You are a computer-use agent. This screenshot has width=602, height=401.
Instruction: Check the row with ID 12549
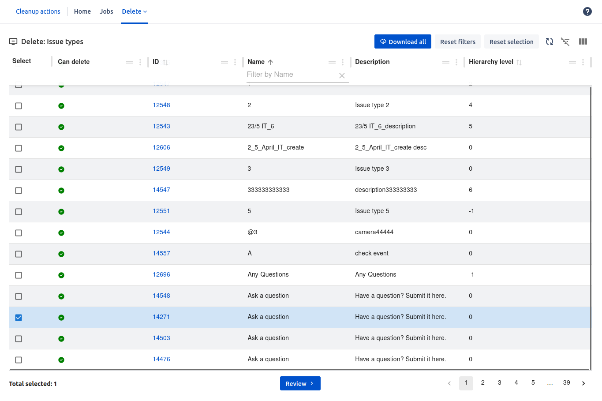(x=19, y=169)
